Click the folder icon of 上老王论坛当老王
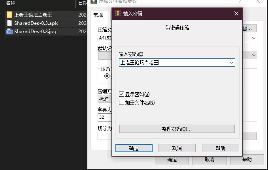Viewport: 268px width, 170px height. (9, 15)
